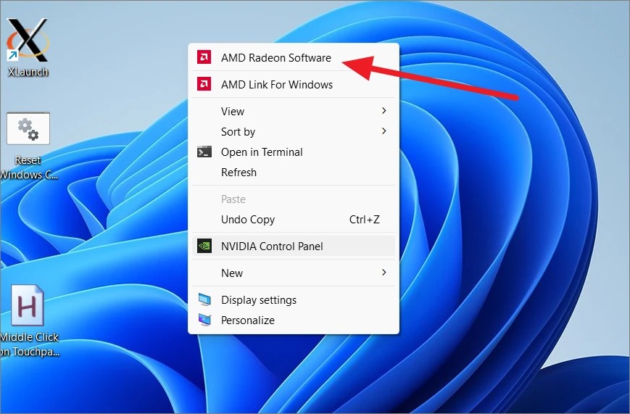
Task: Click the Reset Windows C... label text
Action: click(29, 167)
